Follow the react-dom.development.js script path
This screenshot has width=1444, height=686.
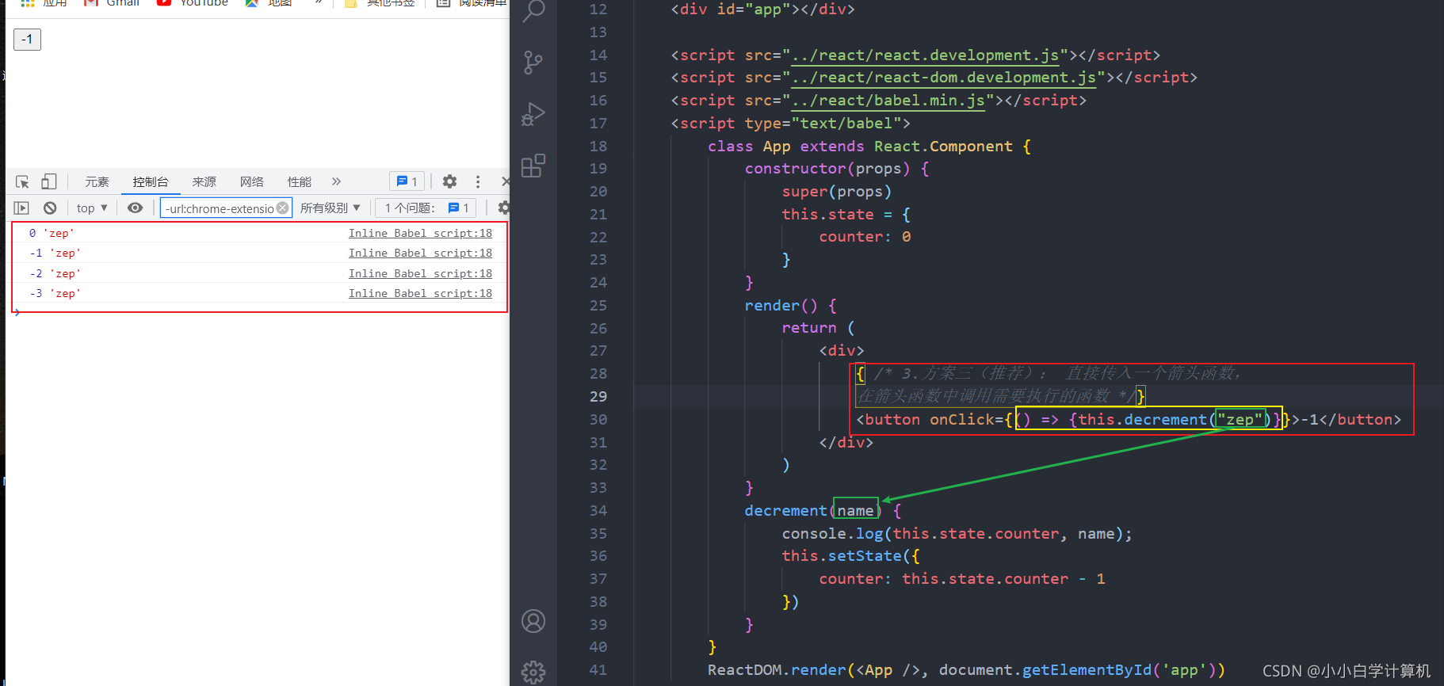[x=944, y=78]
